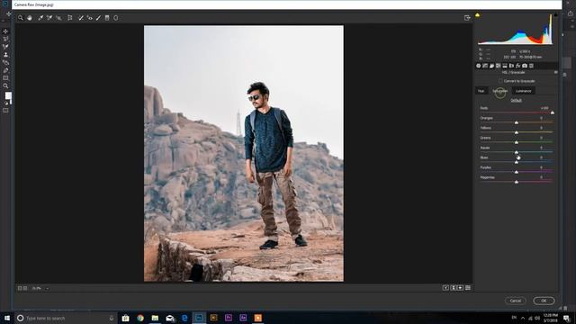Click the Aquas slider handle

click(516, 152)
